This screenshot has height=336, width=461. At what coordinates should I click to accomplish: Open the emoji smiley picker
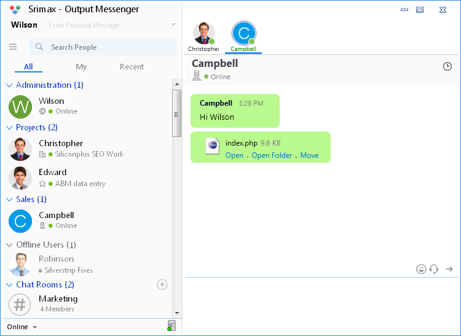click(x=421, y=269)
